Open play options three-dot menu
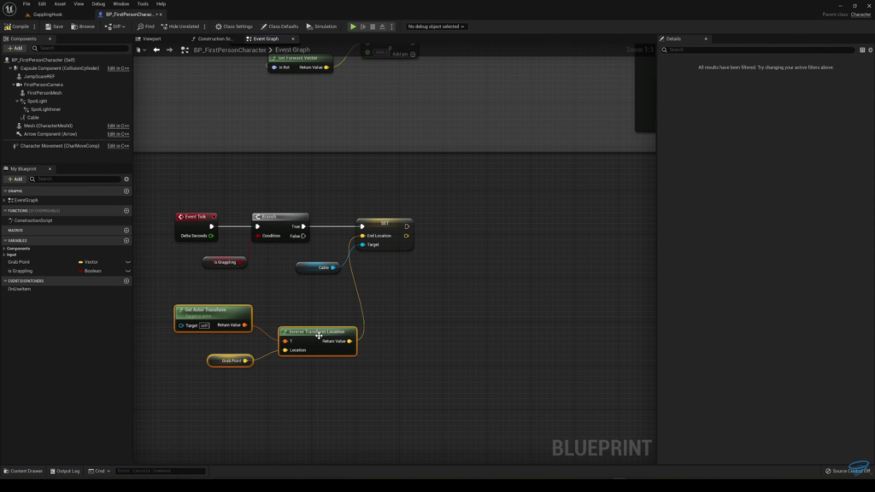The image size is (875, 492). 391,26
